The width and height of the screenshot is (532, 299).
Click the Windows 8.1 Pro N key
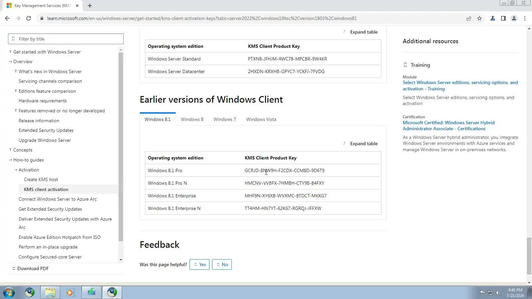[284, 183]
